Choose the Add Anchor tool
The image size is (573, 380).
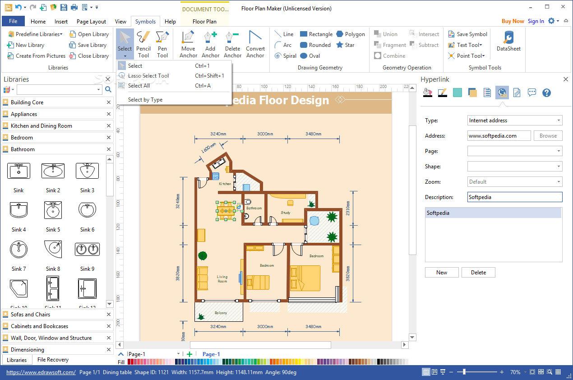210,44
